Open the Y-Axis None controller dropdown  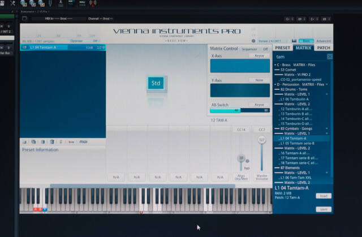(x=259, y=80)
